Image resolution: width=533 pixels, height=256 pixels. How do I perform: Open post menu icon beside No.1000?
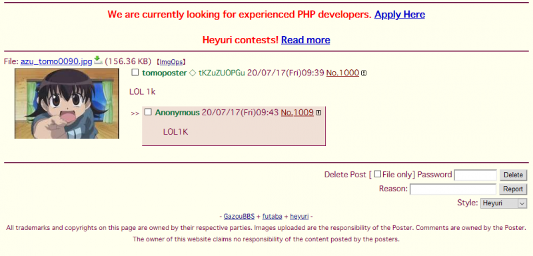click(364, 73)
